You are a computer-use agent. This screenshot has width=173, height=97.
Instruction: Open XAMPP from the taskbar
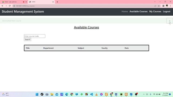126,94
